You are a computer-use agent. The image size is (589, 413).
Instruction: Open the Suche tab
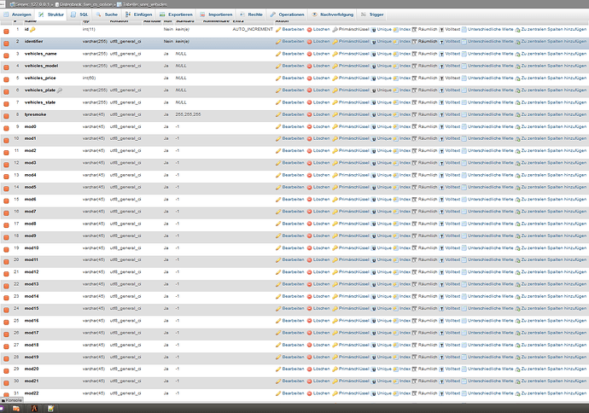(x=107, y=15)
